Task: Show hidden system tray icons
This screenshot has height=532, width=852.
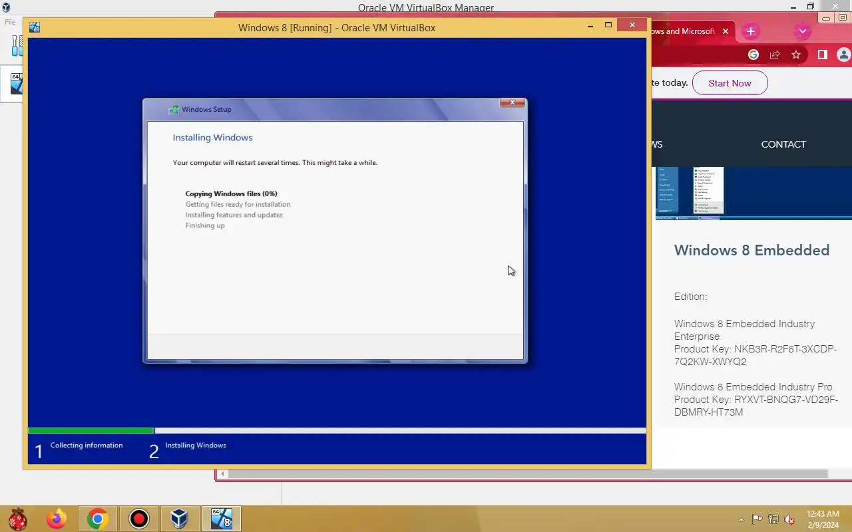Action: (741, 519)
